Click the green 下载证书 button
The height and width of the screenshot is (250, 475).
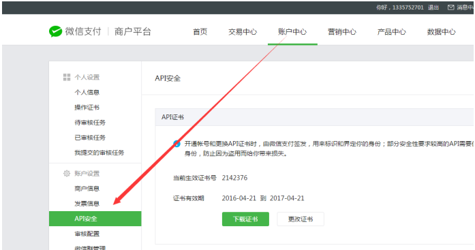point(245,219)
